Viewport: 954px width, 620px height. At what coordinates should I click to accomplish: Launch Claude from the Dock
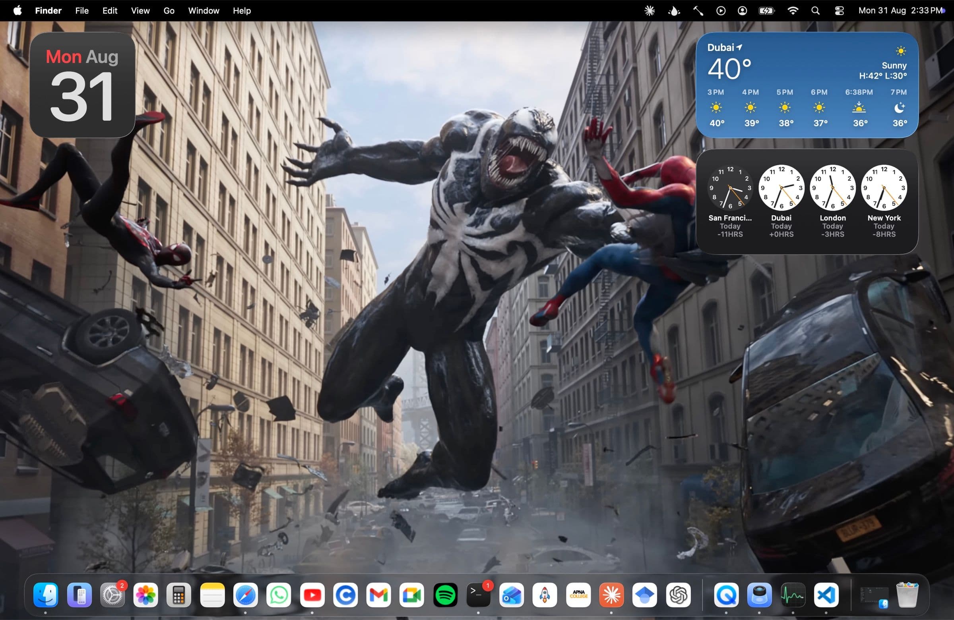611,595
